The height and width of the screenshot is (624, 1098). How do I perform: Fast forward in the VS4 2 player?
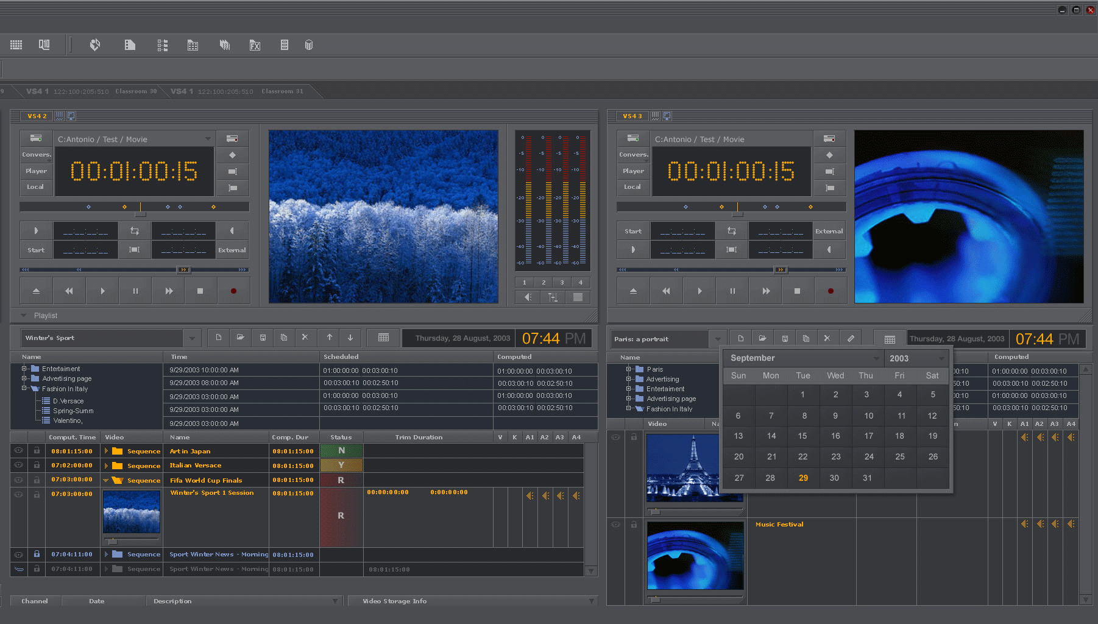coord(169,291)
